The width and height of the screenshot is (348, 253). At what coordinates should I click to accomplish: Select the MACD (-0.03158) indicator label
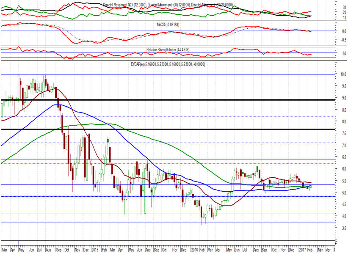pos(168,25)
